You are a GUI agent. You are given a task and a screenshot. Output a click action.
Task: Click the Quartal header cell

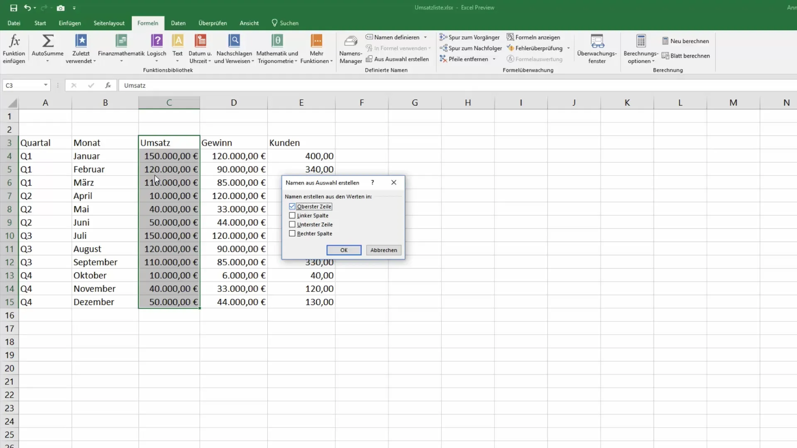point(45,143)
